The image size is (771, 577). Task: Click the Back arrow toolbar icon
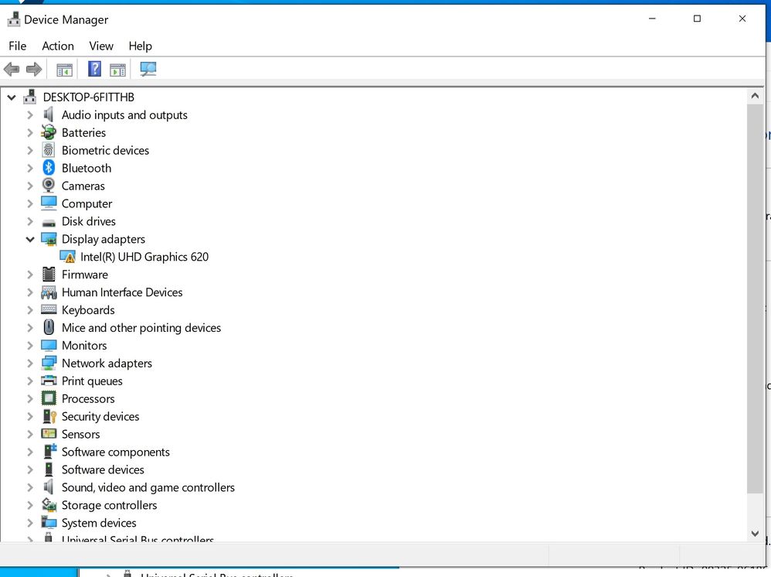12,70
